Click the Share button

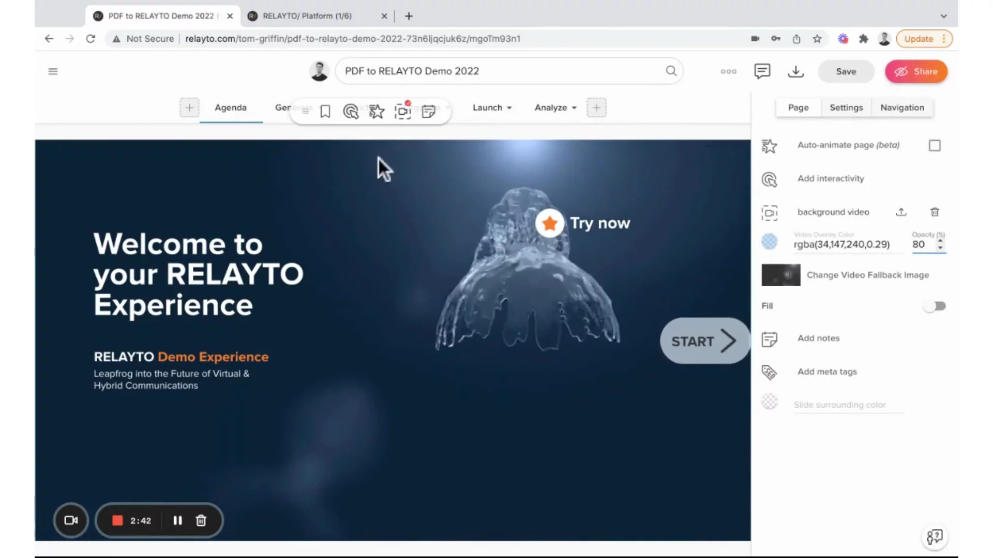click(916, 71)
